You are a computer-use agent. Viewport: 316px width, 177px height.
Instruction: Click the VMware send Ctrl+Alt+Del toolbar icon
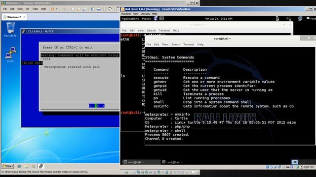(64, 9)
